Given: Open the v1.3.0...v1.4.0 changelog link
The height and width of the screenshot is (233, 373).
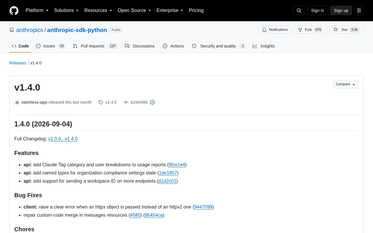Looking at the screenshot, I should point(63,139).
